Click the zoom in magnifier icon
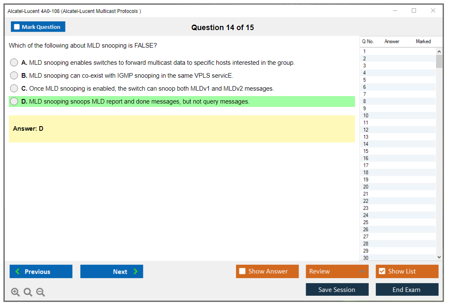Screen dimensions: 449x307 point(15,292)
